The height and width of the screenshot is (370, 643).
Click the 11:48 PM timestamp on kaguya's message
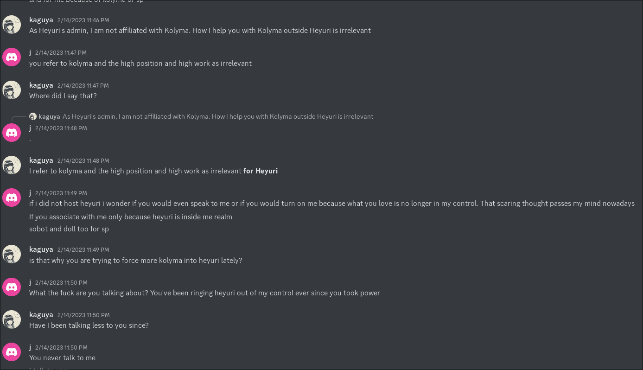(83, 161)
